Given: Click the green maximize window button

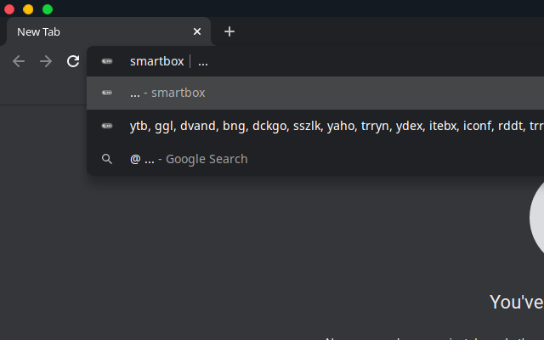Looking at the screenshot, I should 48,9.
